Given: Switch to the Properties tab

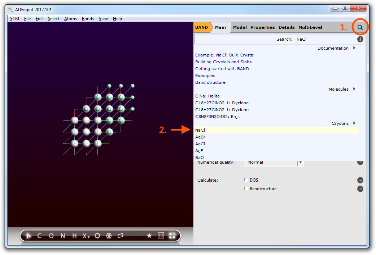Looking at the screenshot, I should [x=262, y=27].
